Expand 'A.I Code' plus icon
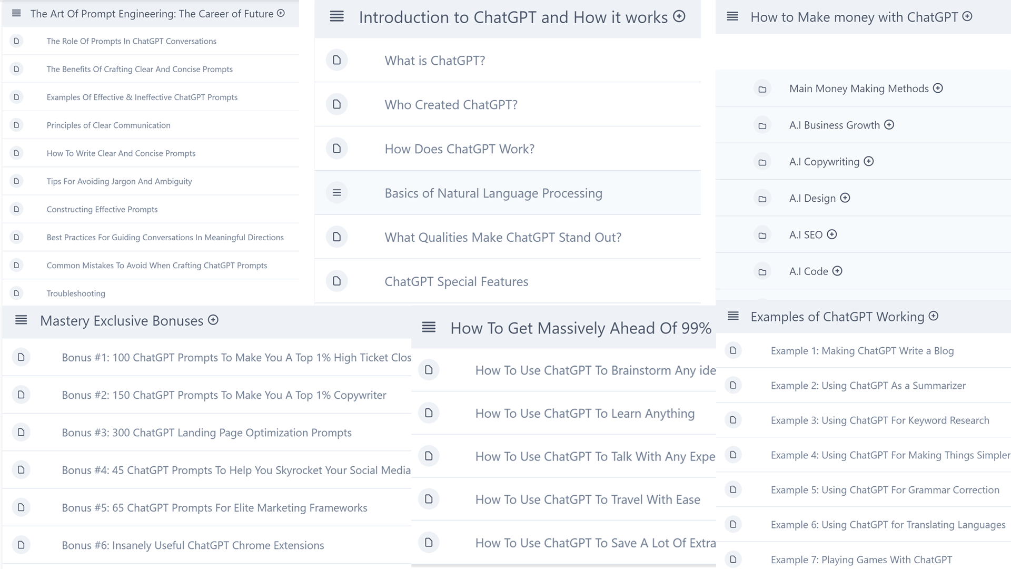The image size is (1011, 569). (x=837, y=271)
